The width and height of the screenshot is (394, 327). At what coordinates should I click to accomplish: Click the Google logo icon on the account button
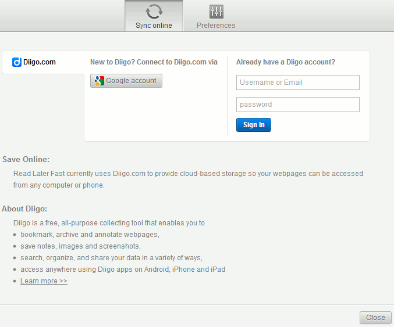coord(100,81)
